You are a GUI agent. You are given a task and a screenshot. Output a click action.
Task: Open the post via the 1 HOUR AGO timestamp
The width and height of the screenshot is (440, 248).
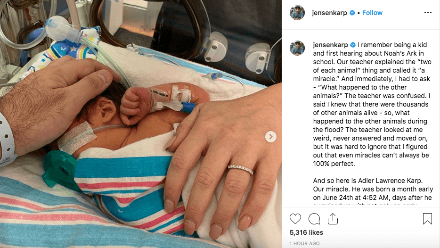point(304,243)
